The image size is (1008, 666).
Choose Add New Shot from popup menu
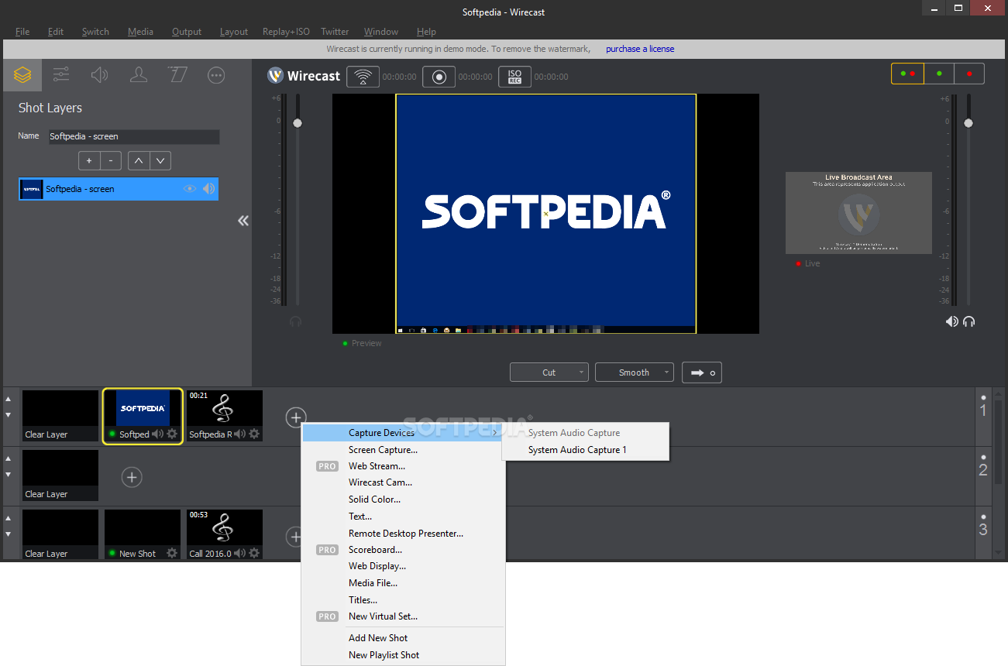[x=403, y=638]
